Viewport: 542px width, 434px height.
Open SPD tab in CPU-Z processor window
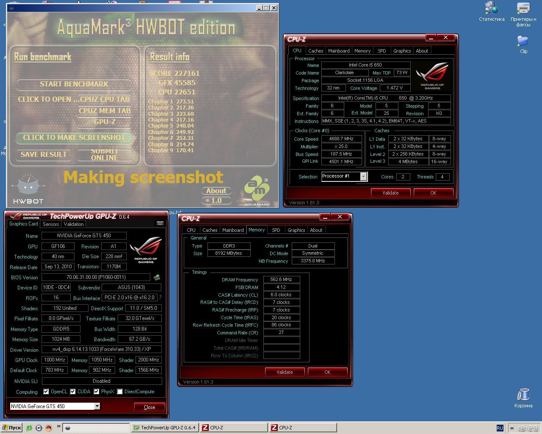382,51
